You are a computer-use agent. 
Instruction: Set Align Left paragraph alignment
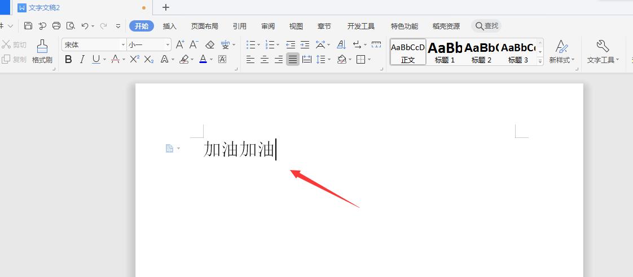(250, 60)
